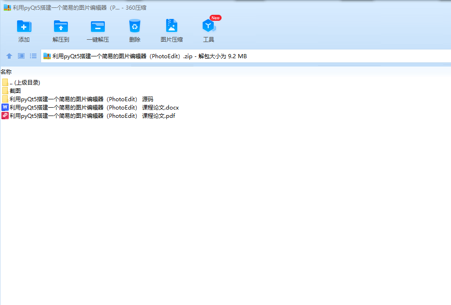Click the folder icon beside 源码 entry
451x305 pixels.
click(x=5, y=99)
